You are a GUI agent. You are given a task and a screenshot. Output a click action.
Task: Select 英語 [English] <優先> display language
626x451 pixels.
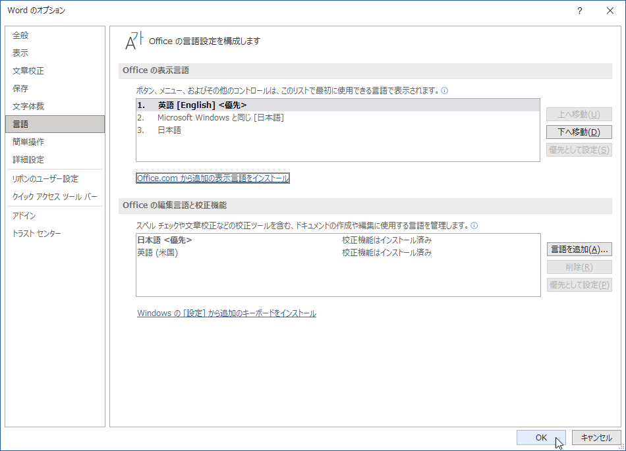coord(338,105)
